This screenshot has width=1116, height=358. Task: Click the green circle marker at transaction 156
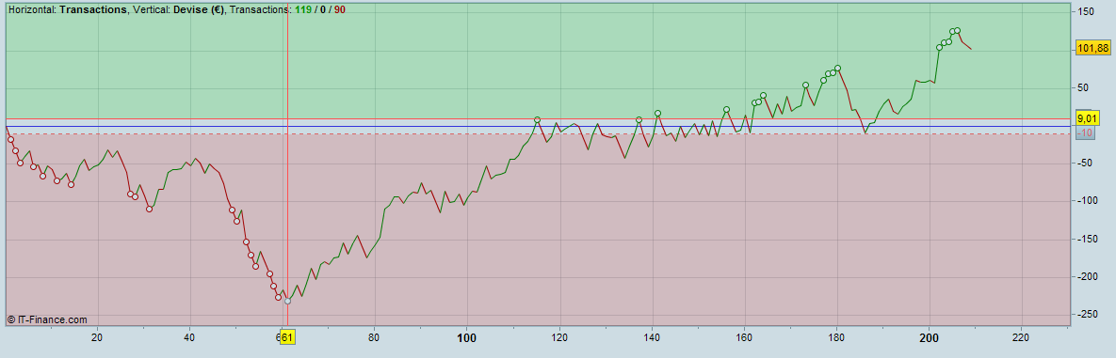point(727,110)
